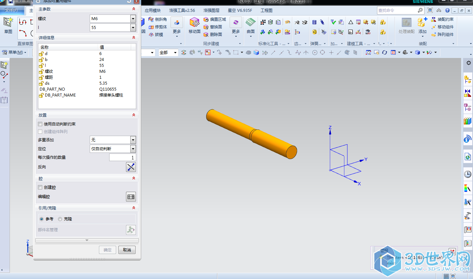Select the DB_PART_NO row in details
Viewport: 473px width, 279px height.
pyautogui.click(x=87, y=89)
